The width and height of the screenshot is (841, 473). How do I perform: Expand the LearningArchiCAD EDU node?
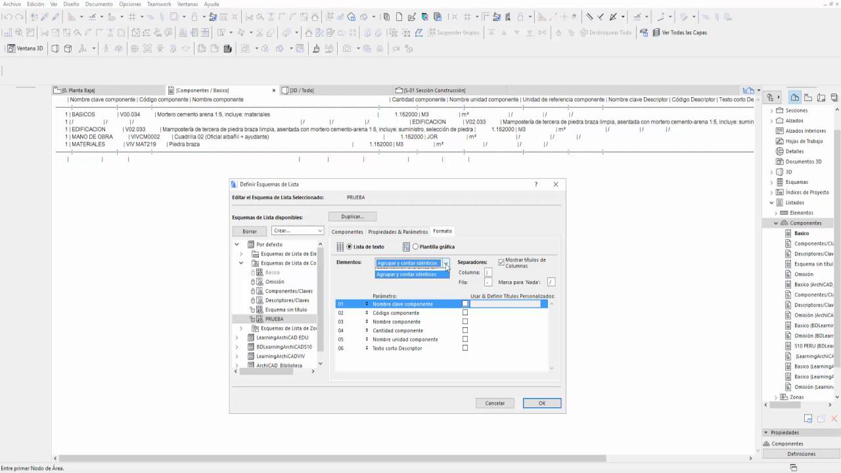point(237,338)
